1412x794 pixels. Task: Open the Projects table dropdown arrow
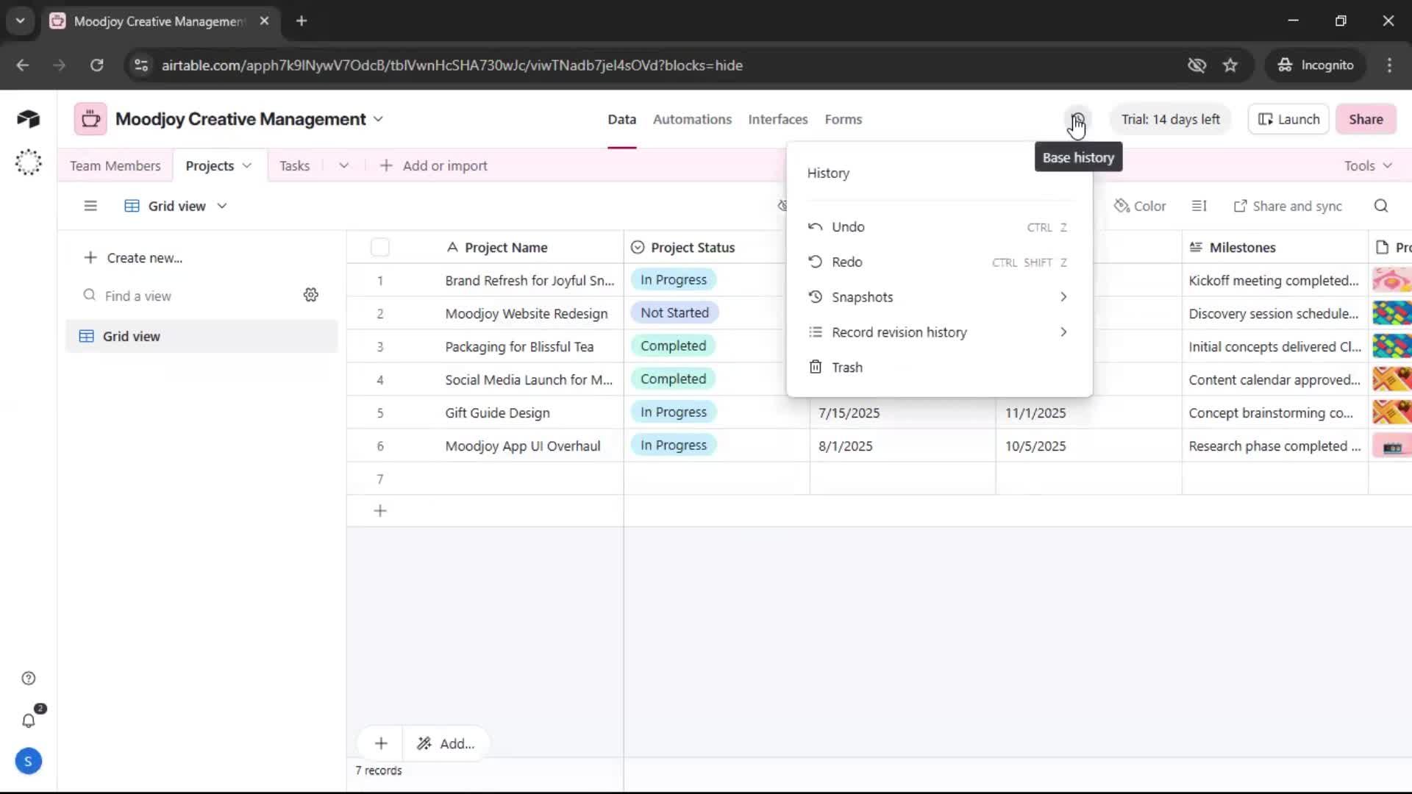pos(247,165)
